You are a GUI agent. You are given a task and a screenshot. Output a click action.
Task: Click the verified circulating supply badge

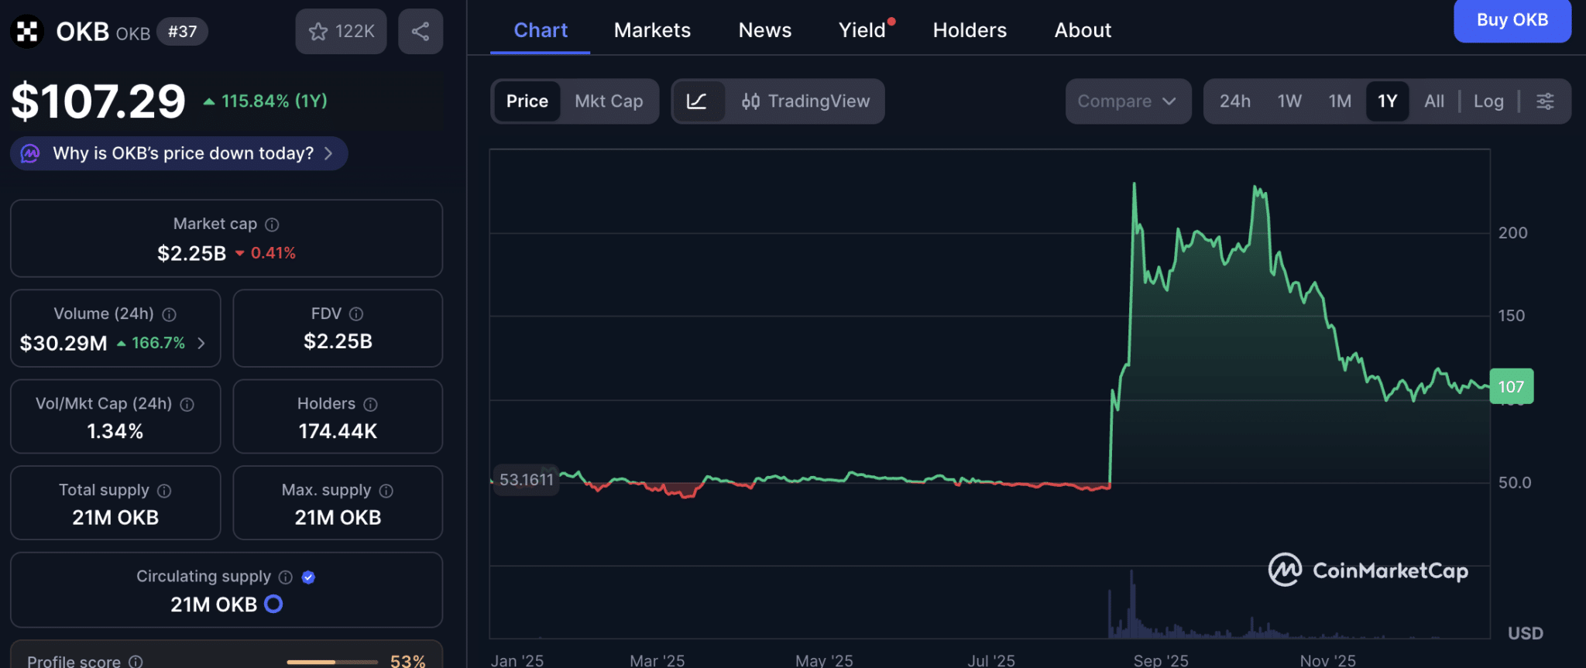coord(308,577)
